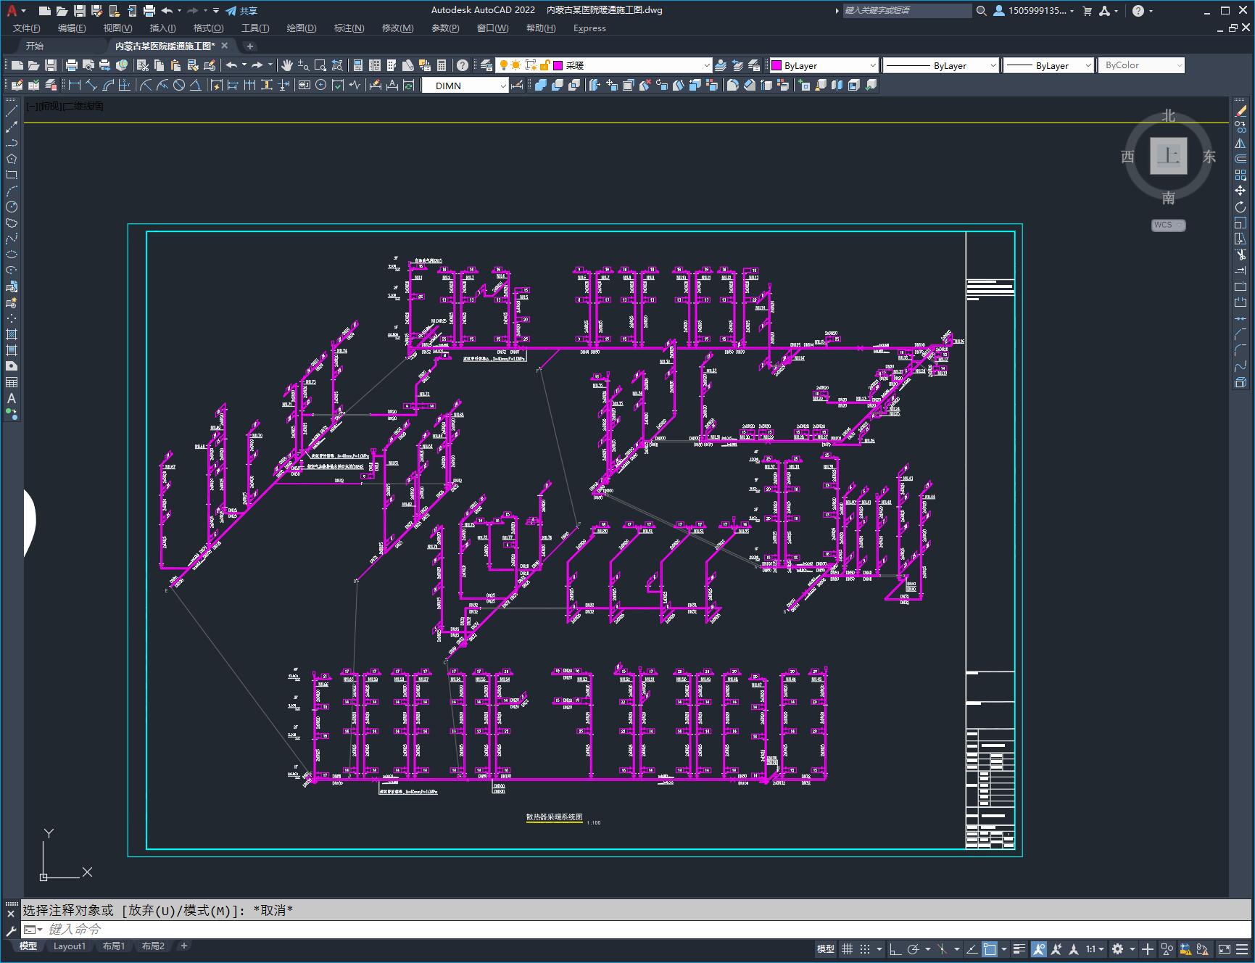Toggle 2D Object Snap in the status bar
This screenshot has width=1255, height=963.
pos(990,948)
